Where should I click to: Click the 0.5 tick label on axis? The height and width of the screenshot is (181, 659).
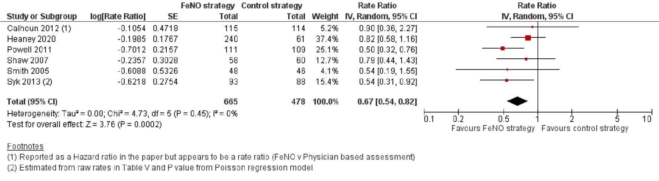tap(503, 119)
